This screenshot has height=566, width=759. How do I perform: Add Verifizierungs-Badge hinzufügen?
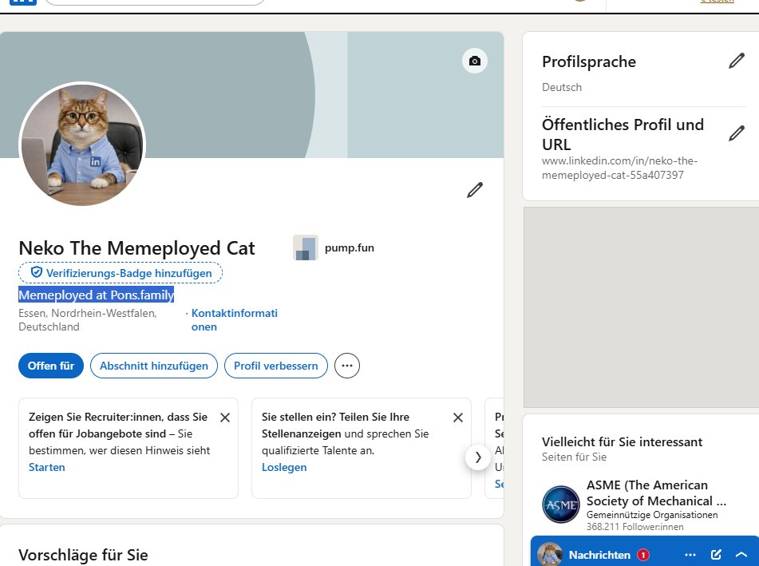tap(121, 272)
